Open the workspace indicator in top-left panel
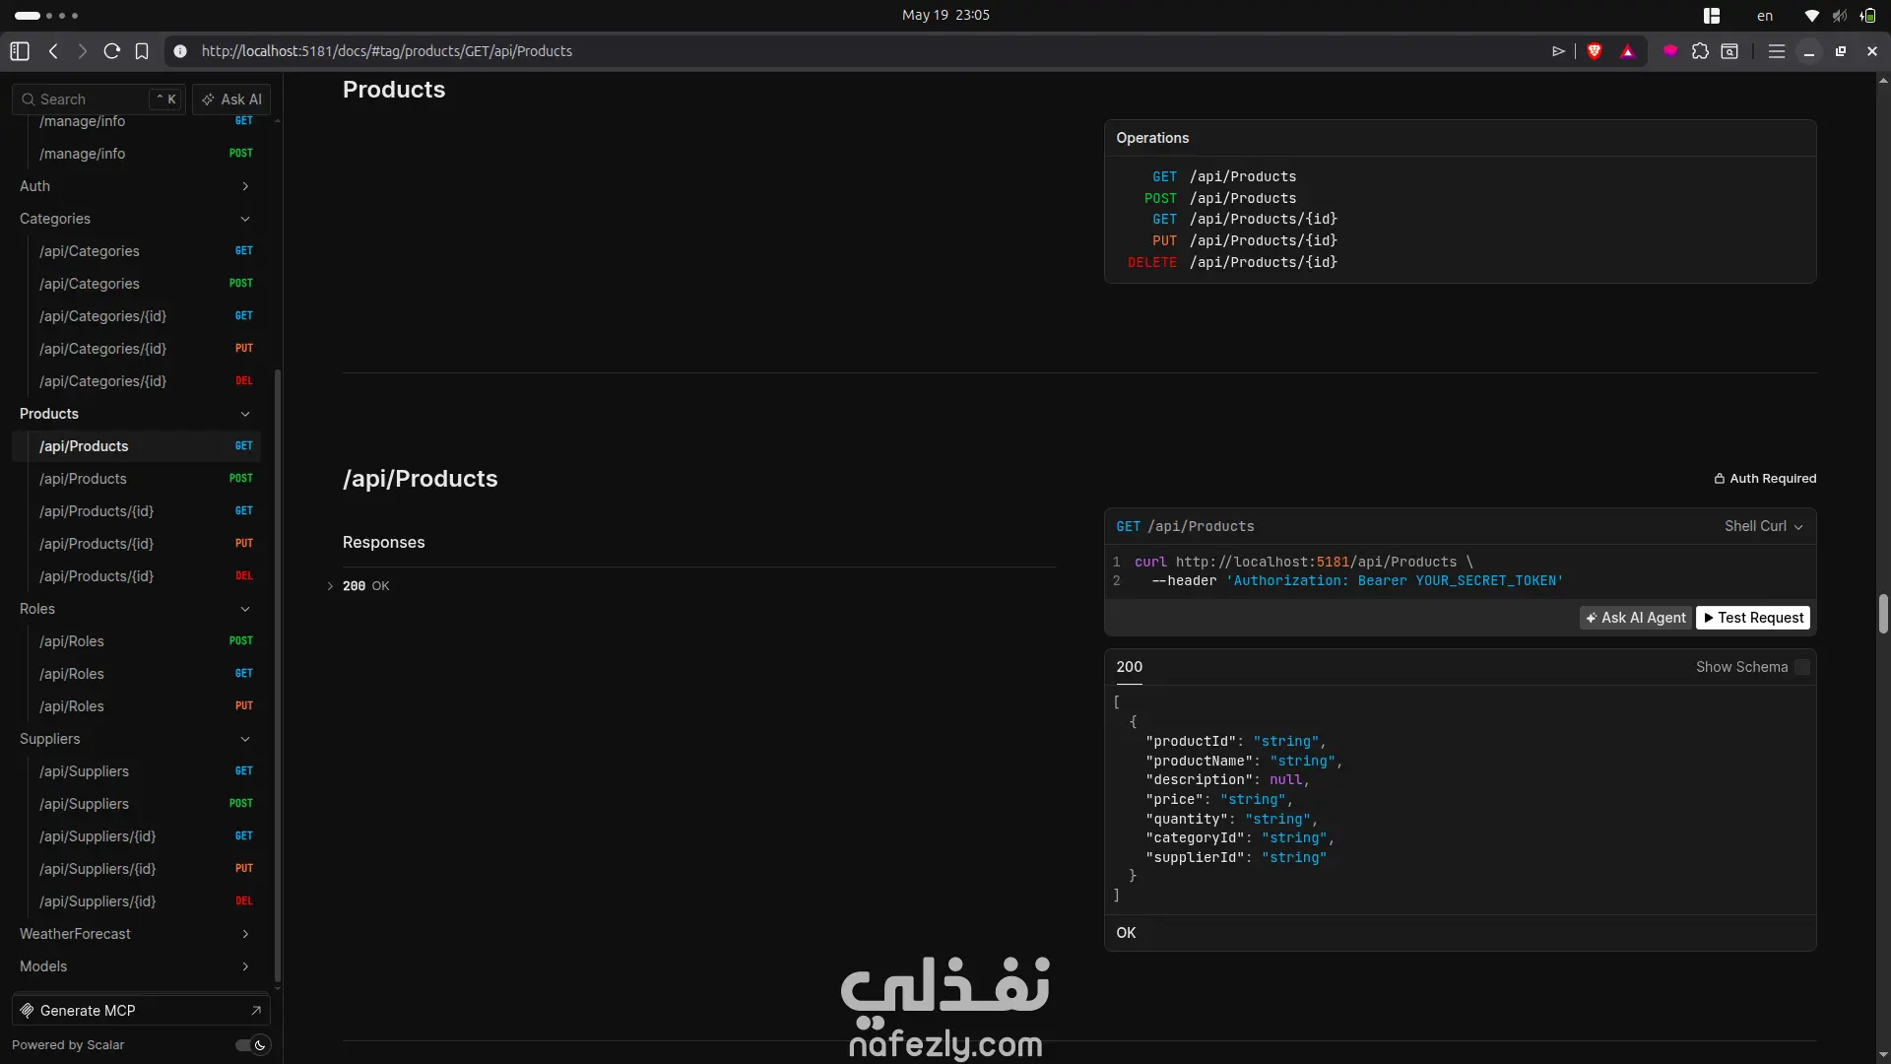The image size is (1891, 1064). pos(46,16)
